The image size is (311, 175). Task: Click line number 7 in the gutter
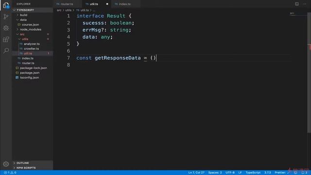pos(68,58)
